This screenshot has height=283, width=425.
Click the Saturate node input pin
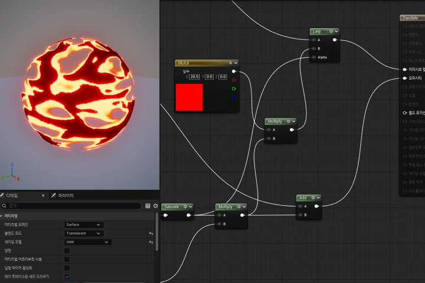pos(165,215)
